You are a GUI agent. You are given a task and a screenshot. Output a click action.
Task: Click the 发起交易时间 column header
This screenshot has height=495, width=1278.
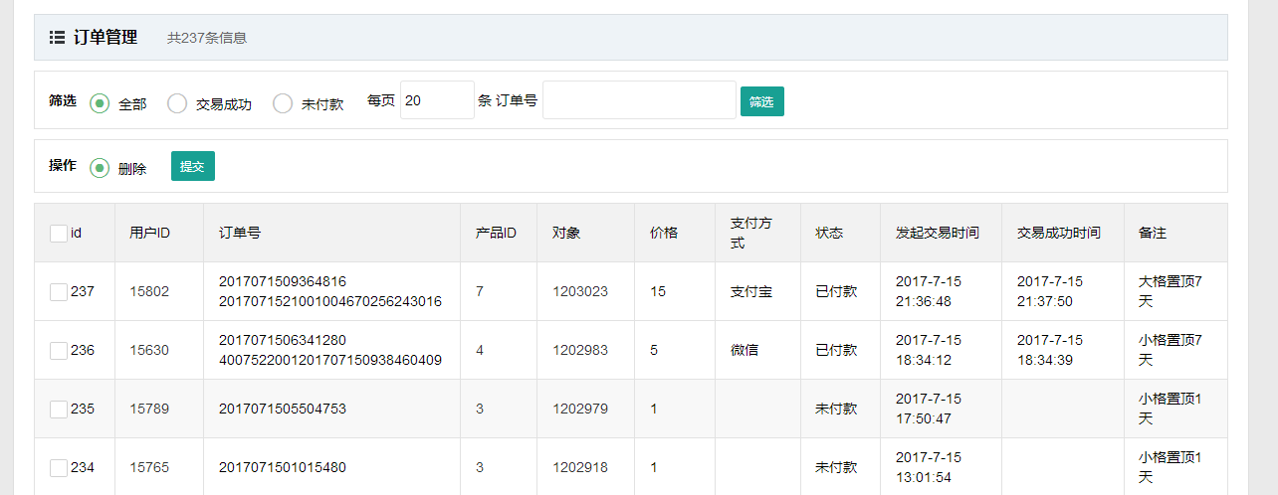937,234
